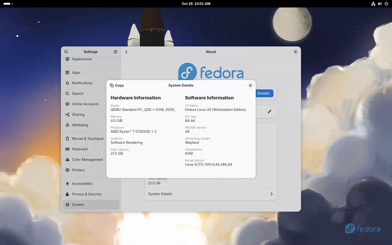The image size is (392, 245).
Task: Click the Sharing icon in the sidebar
Action: [67, 114]
